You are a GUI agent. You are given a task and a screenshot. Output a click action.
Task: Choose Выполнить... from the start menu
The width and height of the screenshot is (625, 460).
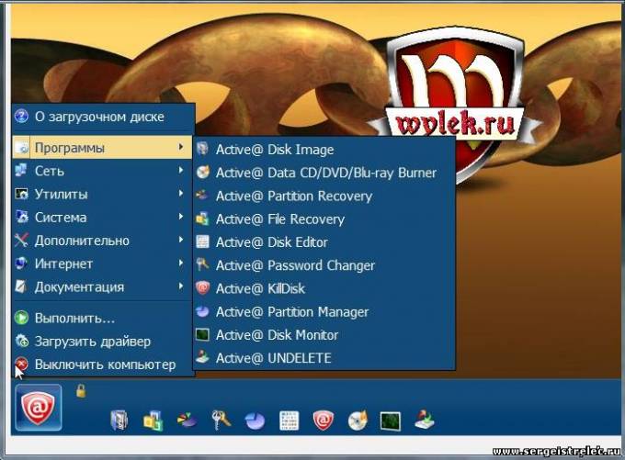(103, 318)
